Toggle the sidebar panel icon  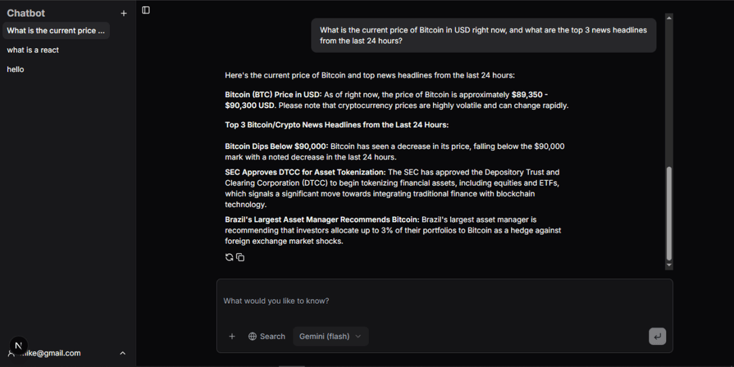(146, 10)
